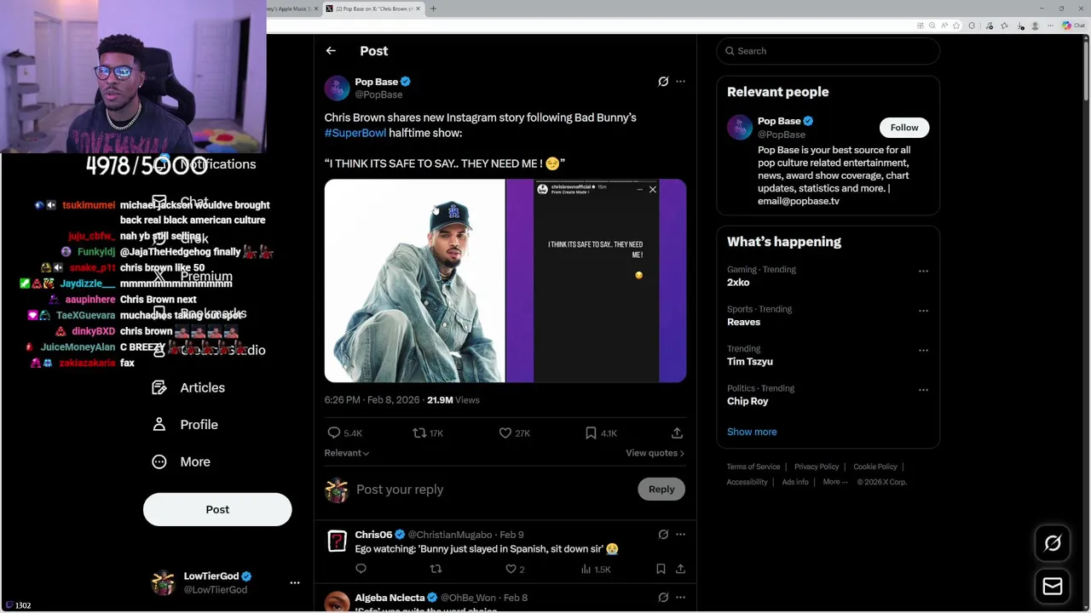Repost the Pop Base post

click(x=419, y=433)
